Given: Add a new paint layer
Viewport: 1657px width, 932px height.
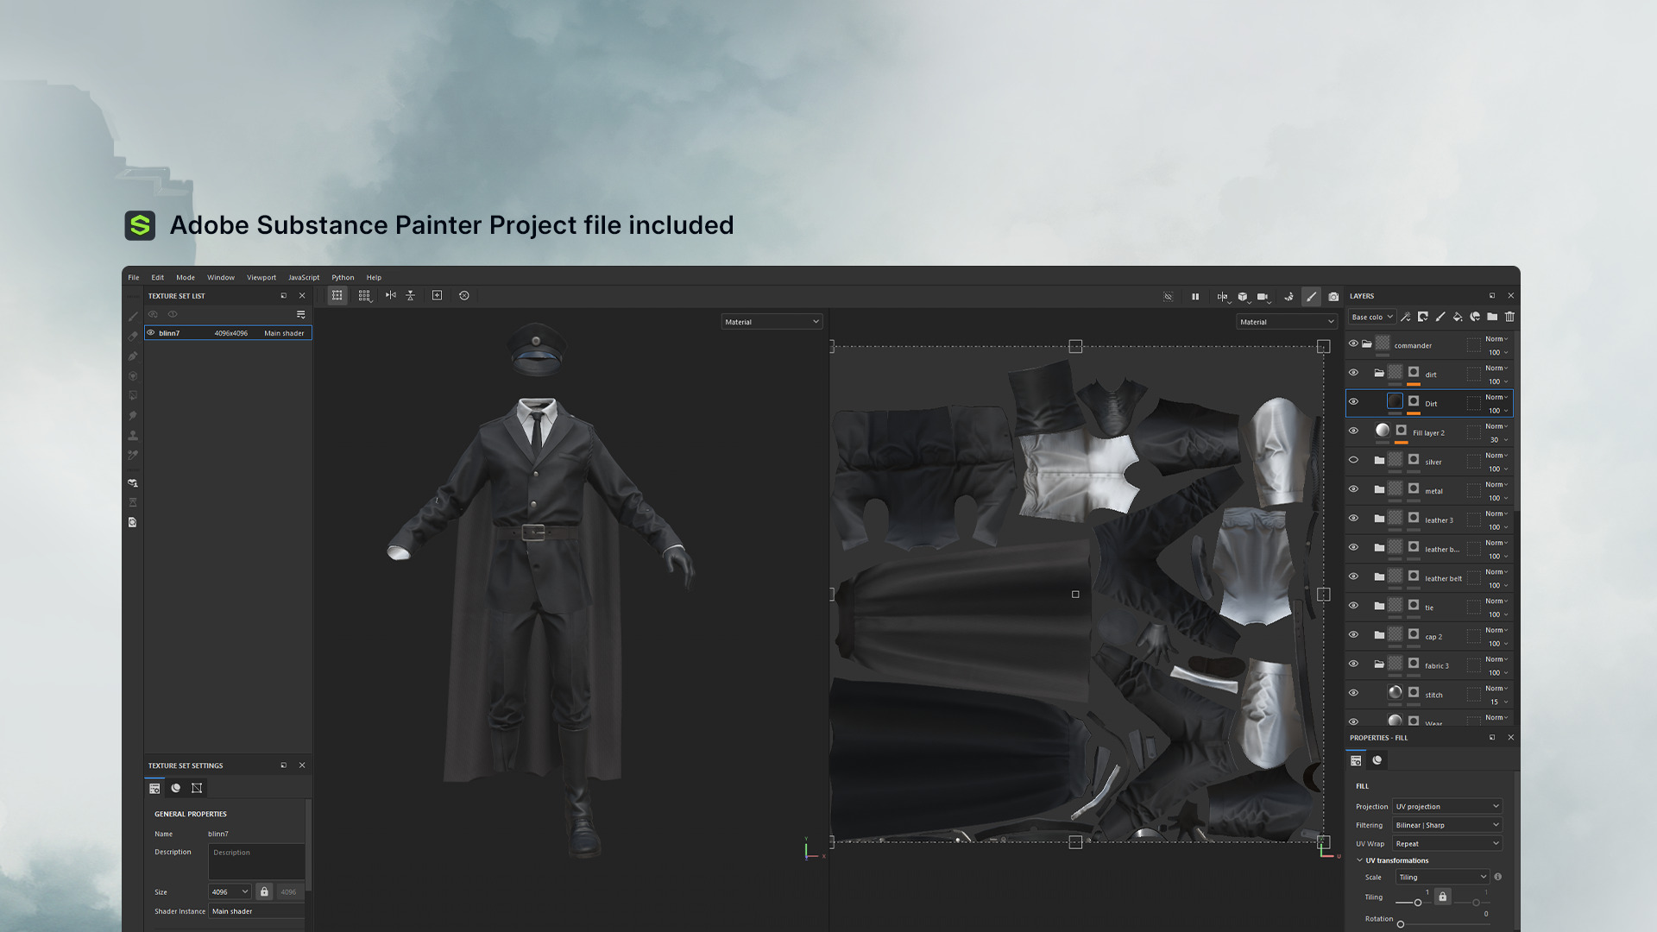Looking at the screenshot, I should pyautogui.click(x=1440, y=318).
